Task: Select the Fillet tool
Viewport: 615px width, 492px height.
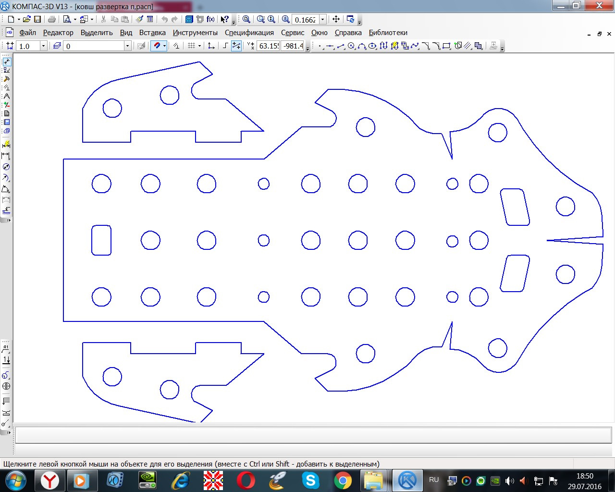Action: 436,46
